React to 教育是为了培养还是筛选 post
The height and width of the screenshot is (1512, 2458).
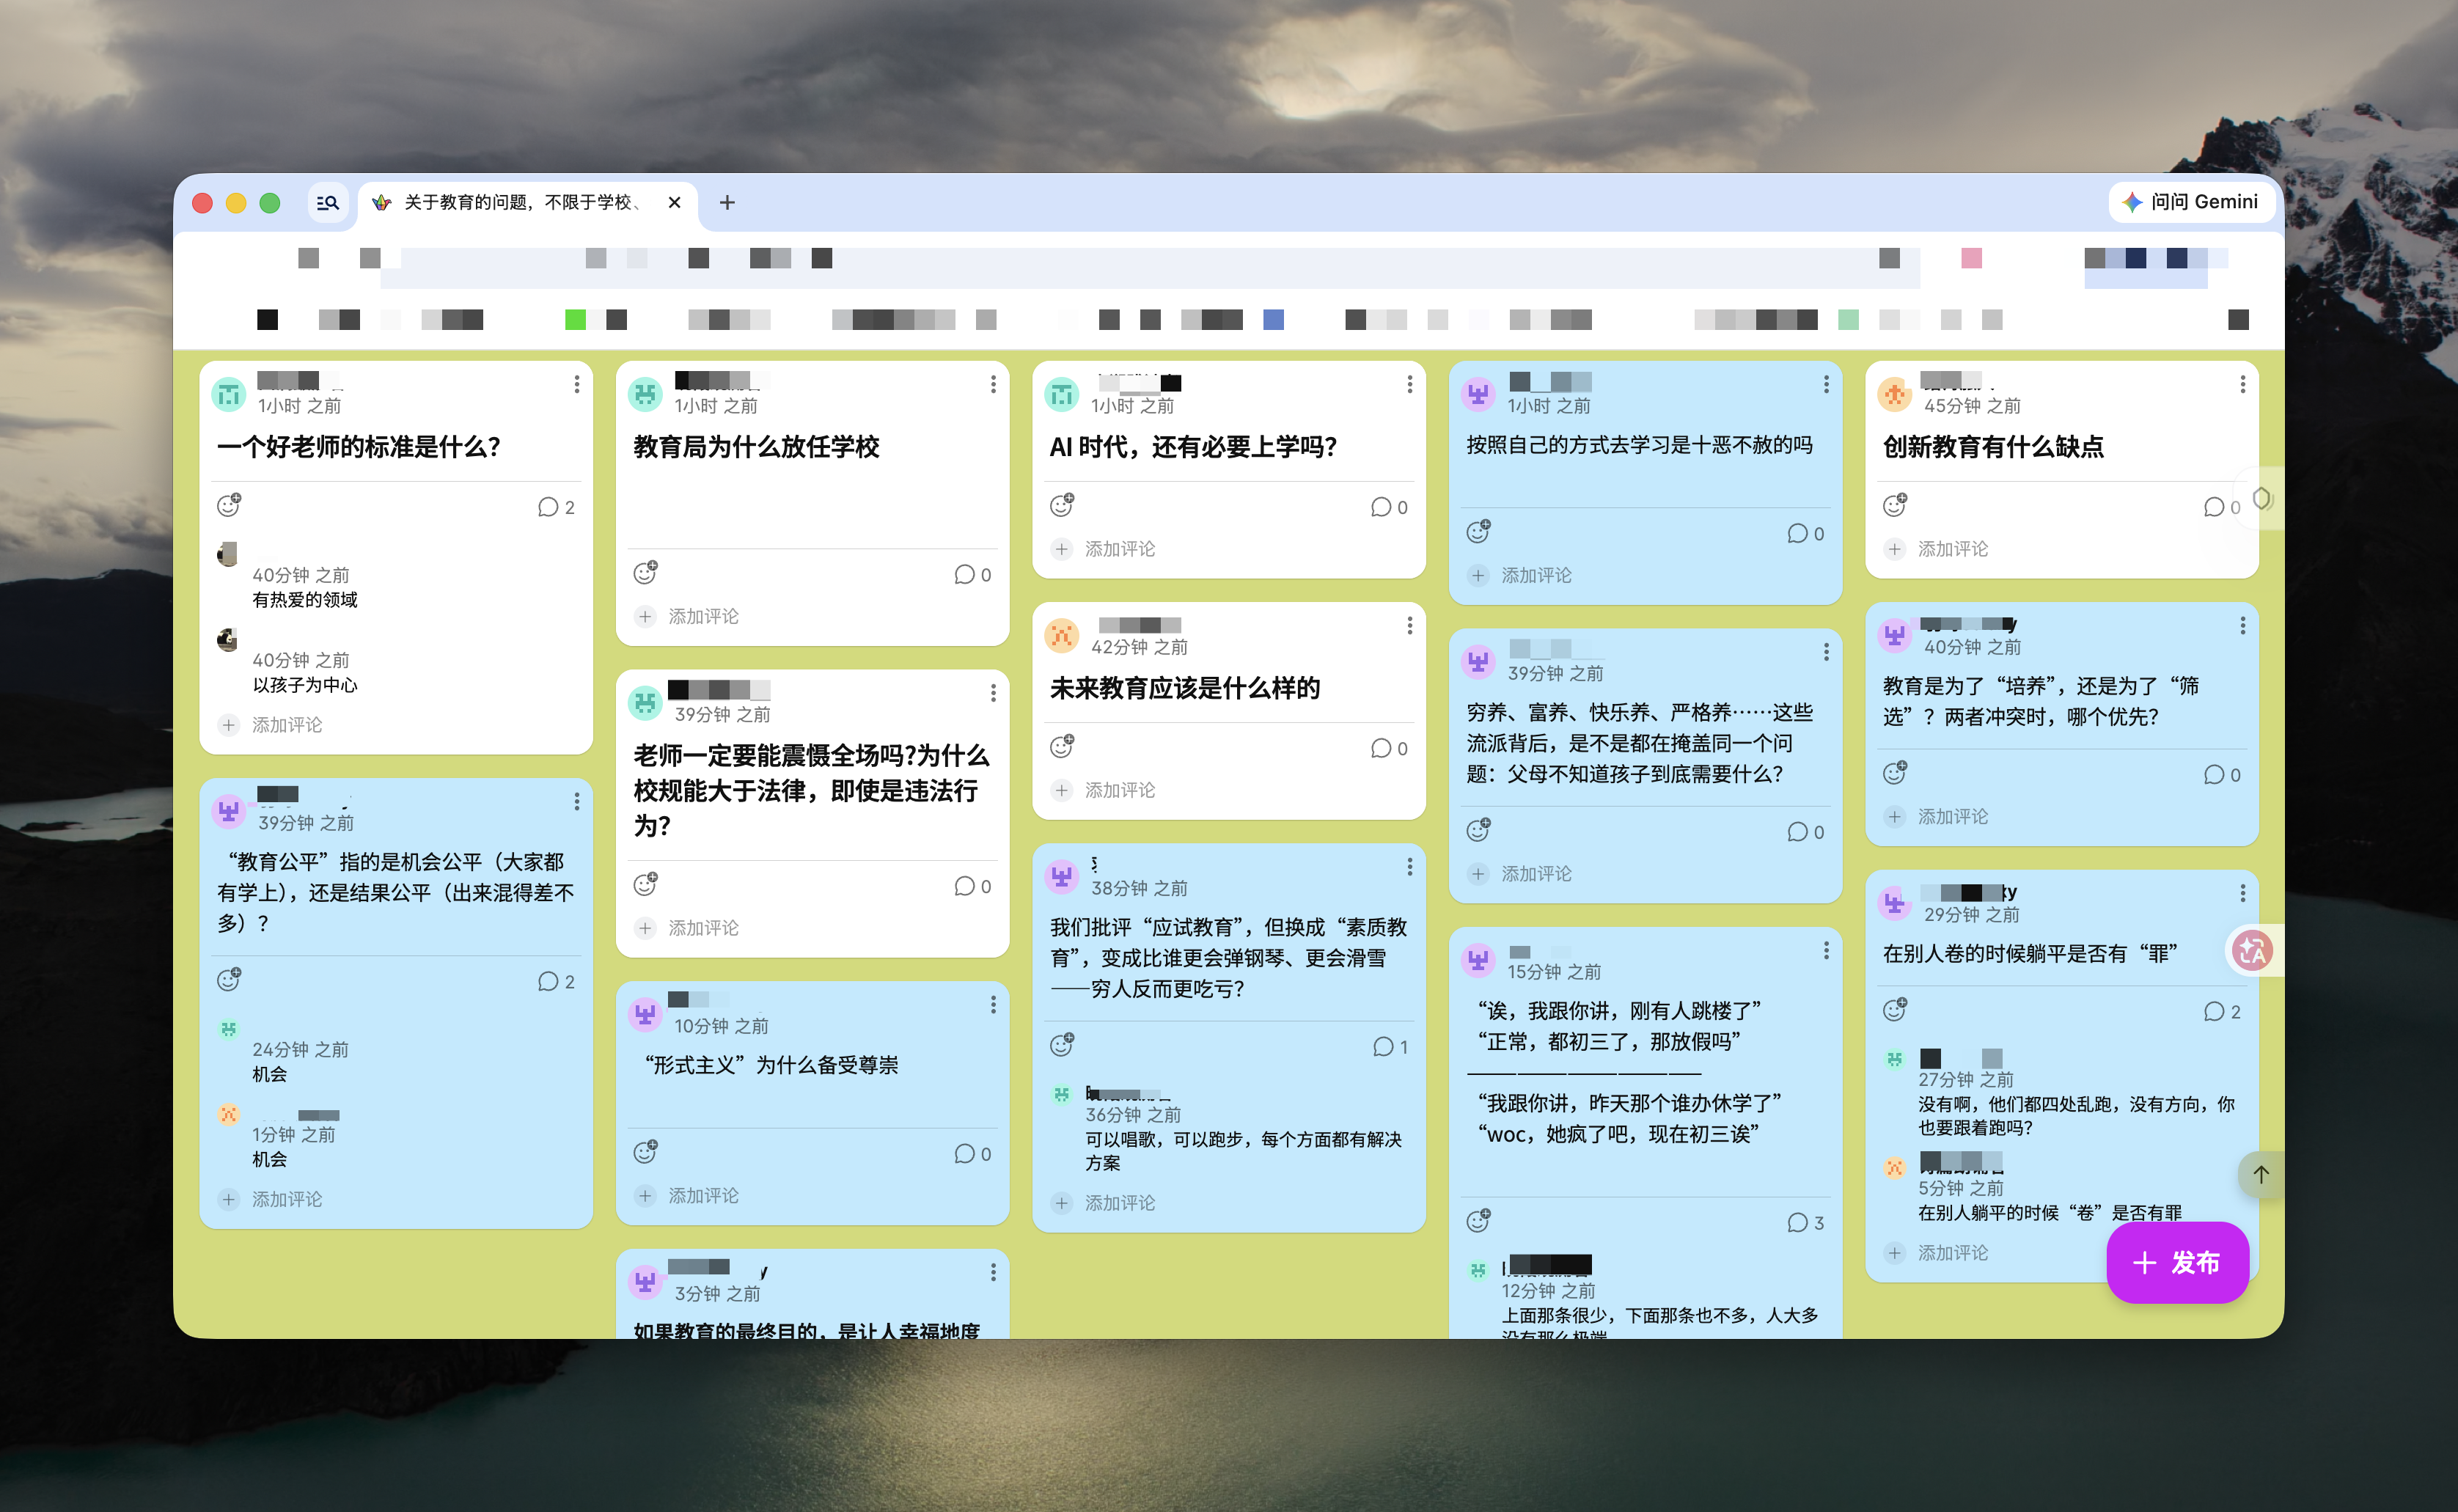pos(1895,773)
